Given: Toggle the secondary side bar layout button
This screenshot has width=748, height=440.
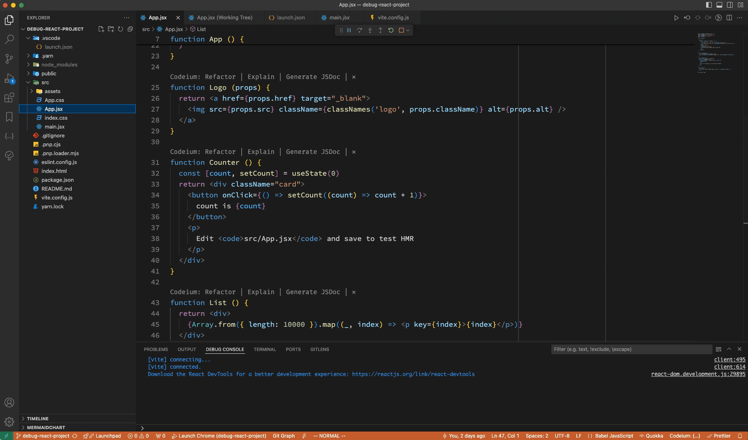Looking at the screenshot, I should 730,5.
